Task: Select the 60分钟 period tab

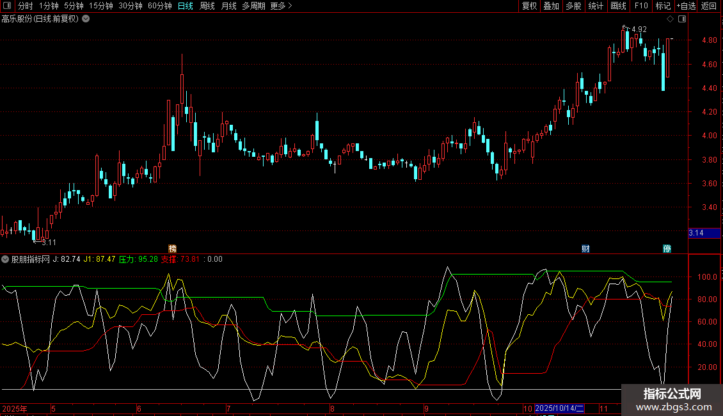Action: point(159,6)
